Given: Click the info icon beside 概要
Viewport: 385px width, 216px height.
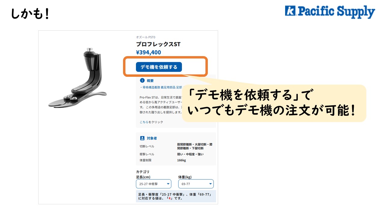Looking at the screenshot, I should click(142, 80).
